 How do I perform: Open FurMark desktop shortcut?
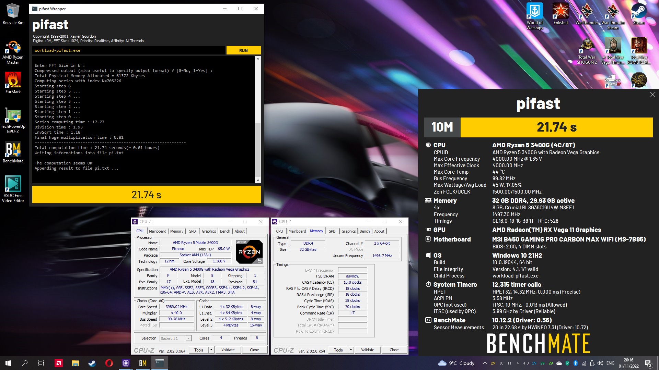coord(13,83)
